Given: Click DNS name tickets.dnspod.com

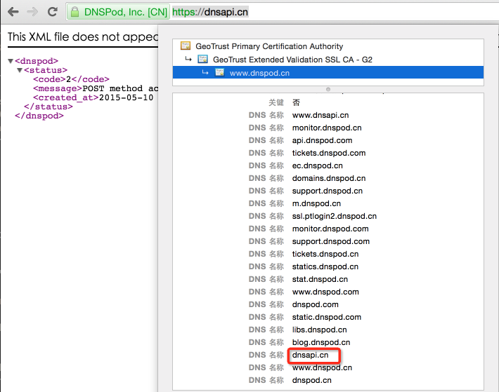Looking at the screenshot, I should click(329, 153).
